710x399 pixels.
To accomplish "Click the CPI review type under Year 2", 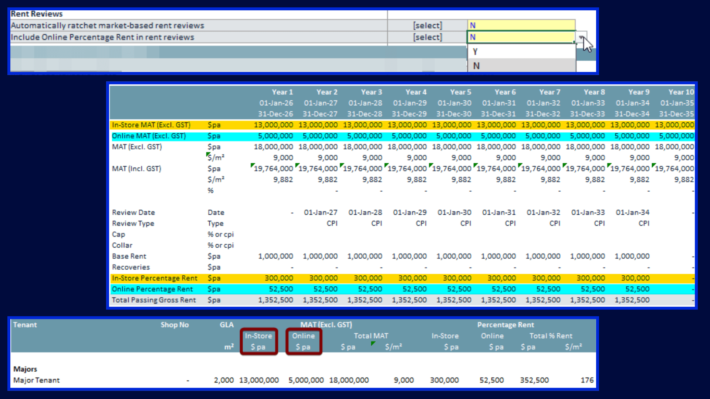I will (x=332, y=223).
